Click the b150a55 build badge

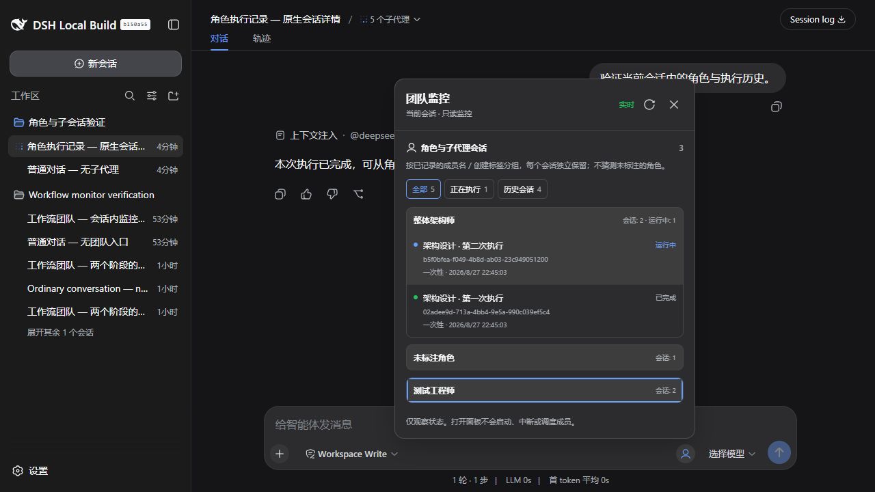tap(135, 25)
